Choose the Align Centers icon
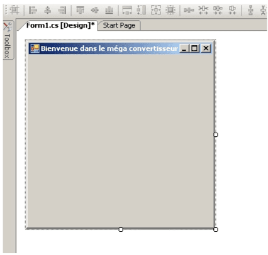 [x=48, y=10]
